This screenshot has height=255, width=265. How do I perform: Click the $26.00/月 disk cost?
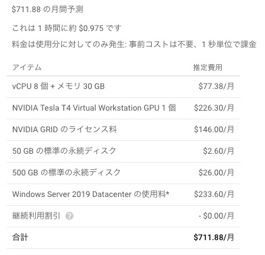[216, 173]
